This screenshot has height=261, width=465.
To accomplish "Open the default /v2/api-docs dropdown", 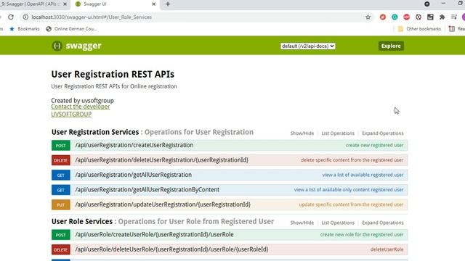I will tap(308, 46).
